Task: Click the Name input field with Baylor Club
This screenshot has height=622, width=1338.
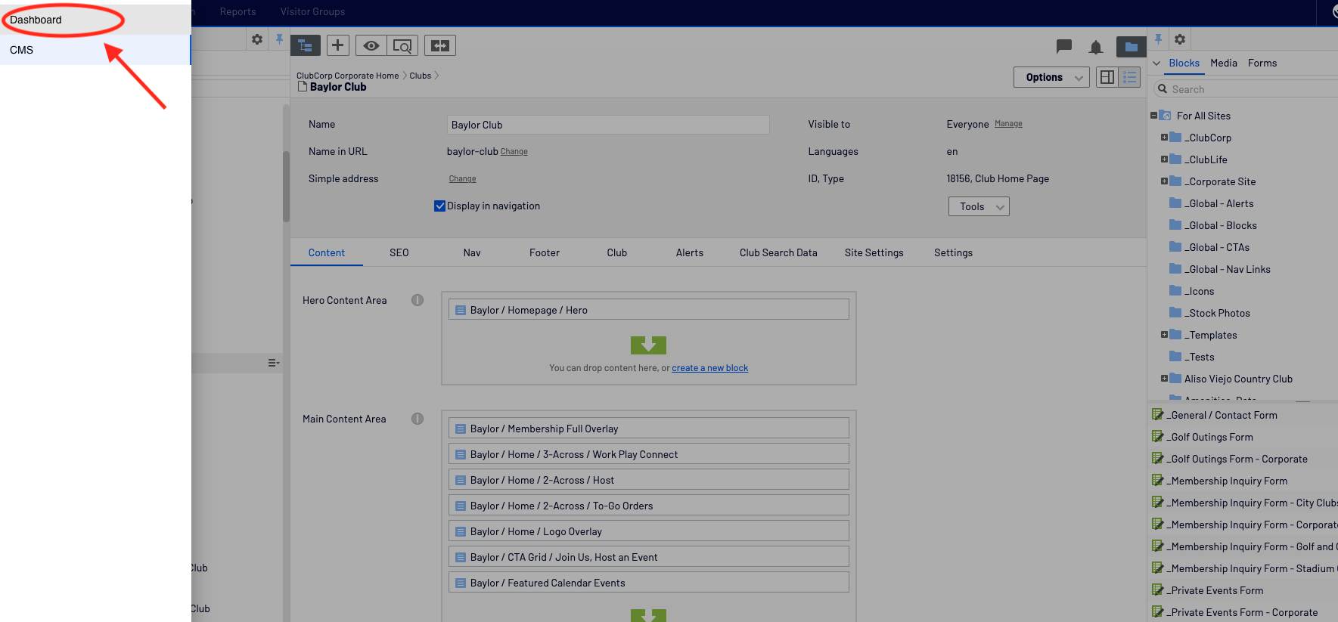Action: coord(608,125)
